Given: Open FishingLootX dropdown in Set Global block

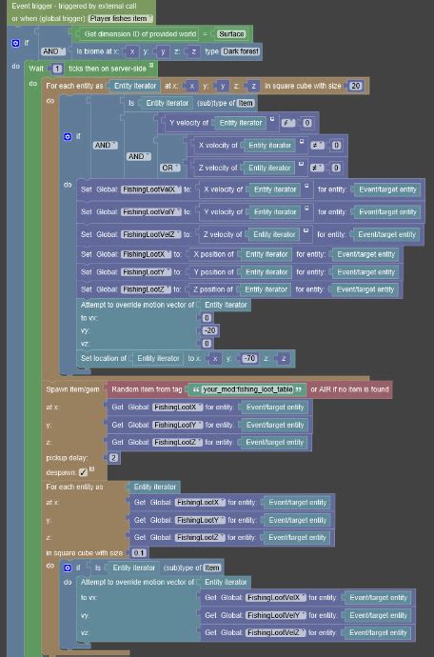Looking at the screenshot, I should tap(146, 254).
